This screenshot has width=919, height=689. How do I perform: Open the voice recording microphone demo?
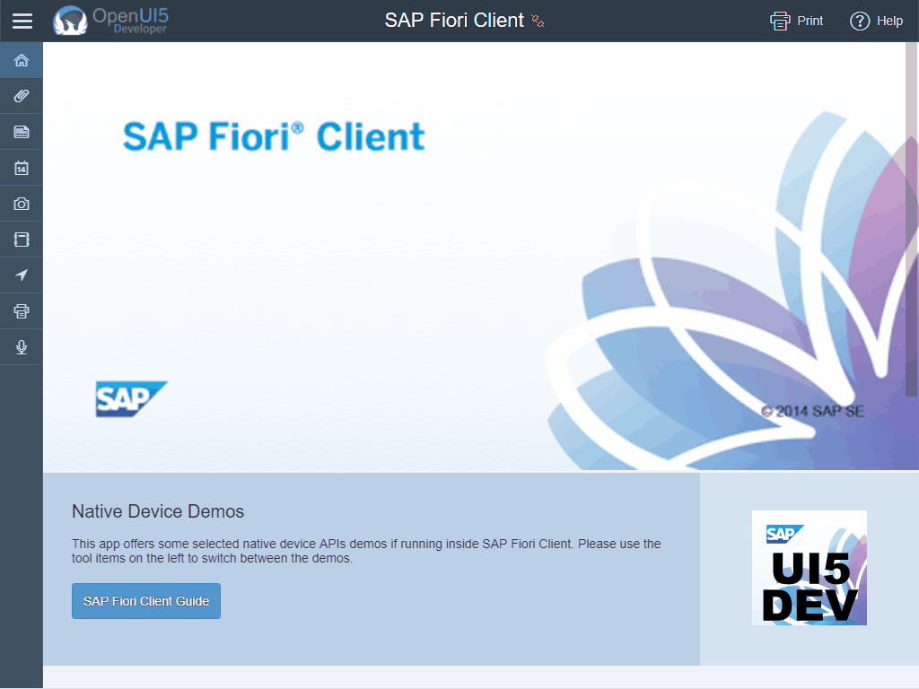(22, 347)
